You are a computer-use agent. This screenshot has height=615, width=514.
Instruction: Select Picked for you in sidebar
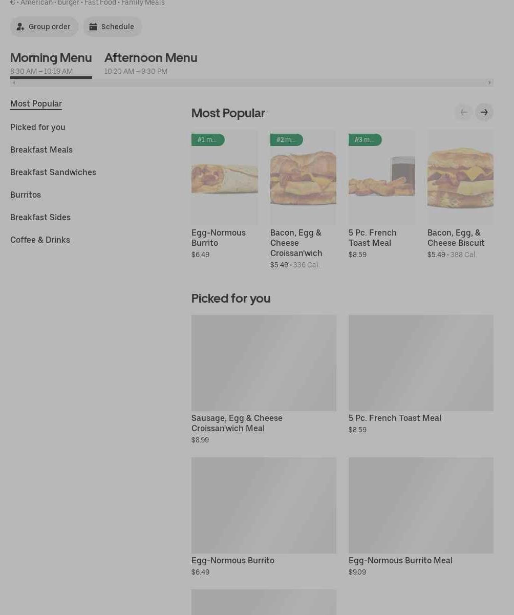coord(38,127)
